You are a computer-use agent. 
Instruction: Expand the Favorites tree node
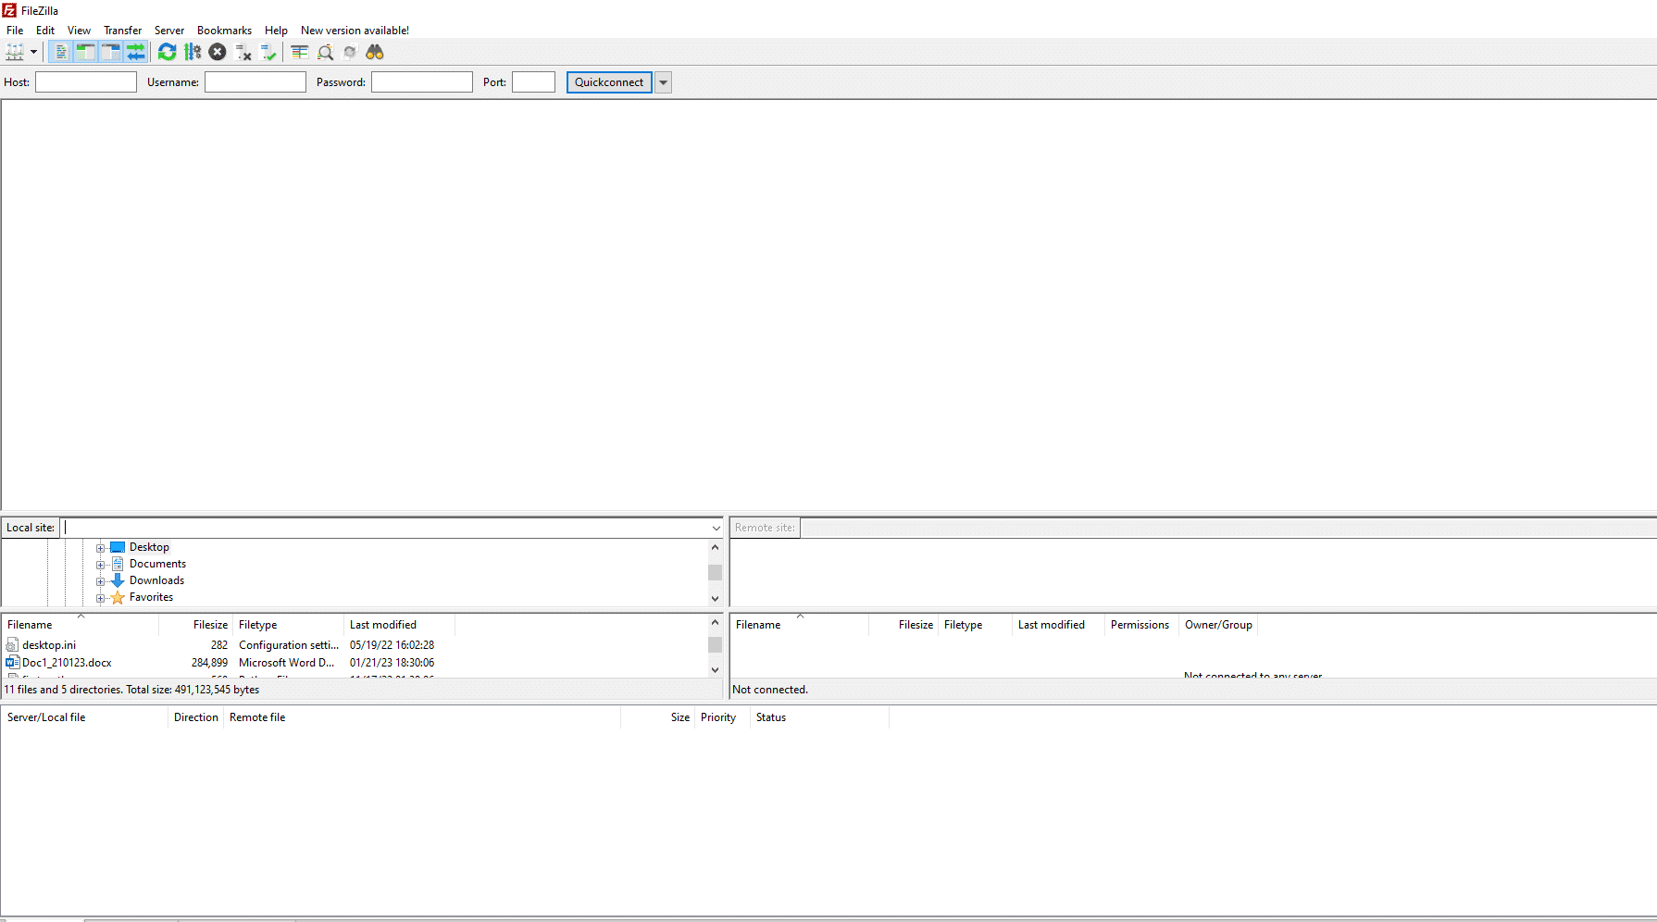pyautogui.click(x=100, y=598)
